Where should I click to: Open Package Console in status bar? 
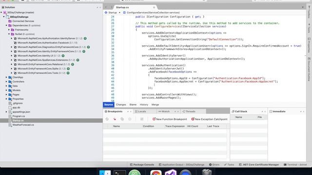[x=142, y=165]
